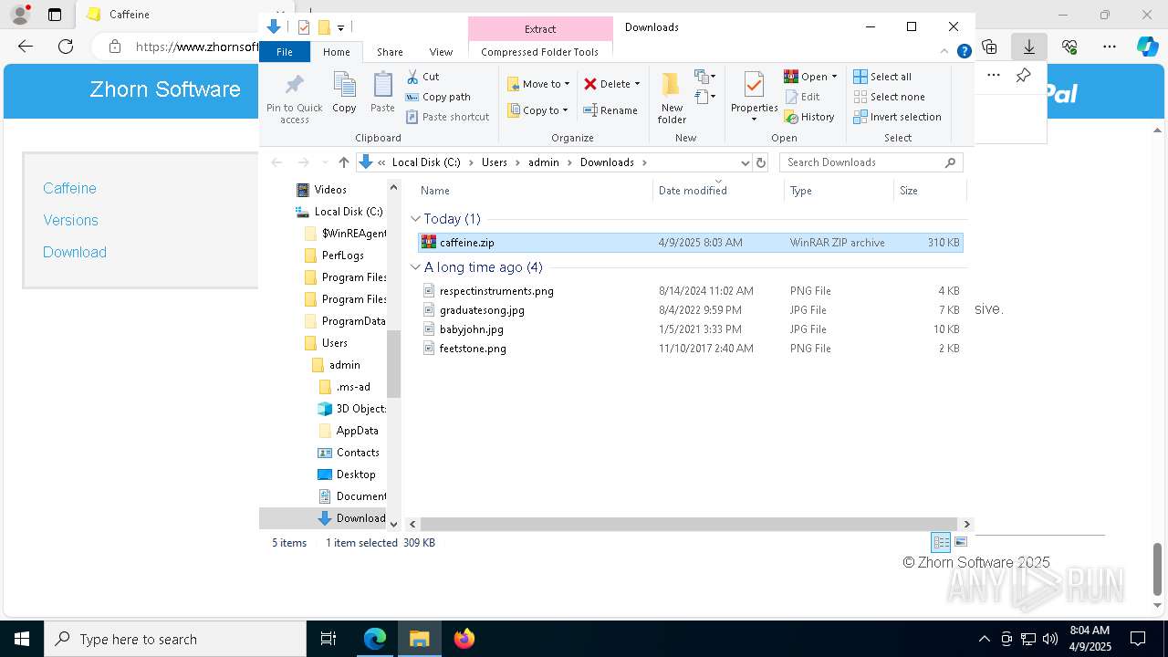1168x657 pixels.
Task: Open the Delete dropdown arrow
Action: click(637, 84)
